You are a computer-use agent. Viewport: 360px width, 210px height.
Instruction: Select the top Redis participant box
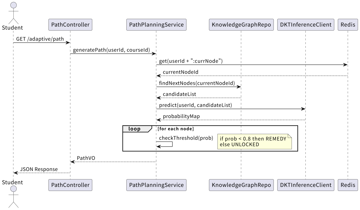point(348,25)
